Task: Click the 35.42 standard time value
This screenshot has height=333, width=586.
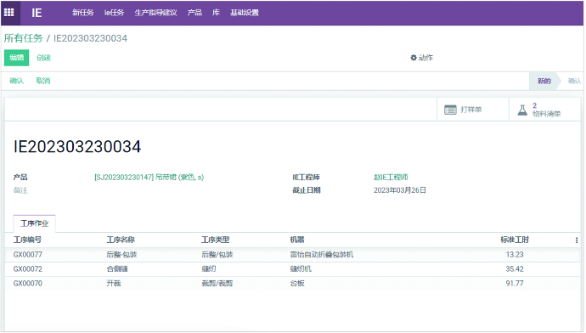Action: (515, 269)
